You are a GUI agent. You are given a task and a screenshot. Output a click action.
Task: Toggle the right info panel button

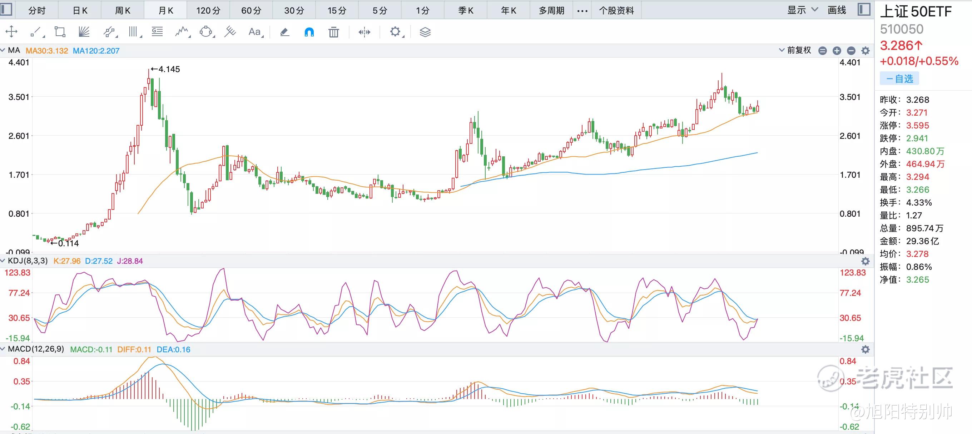864,9
